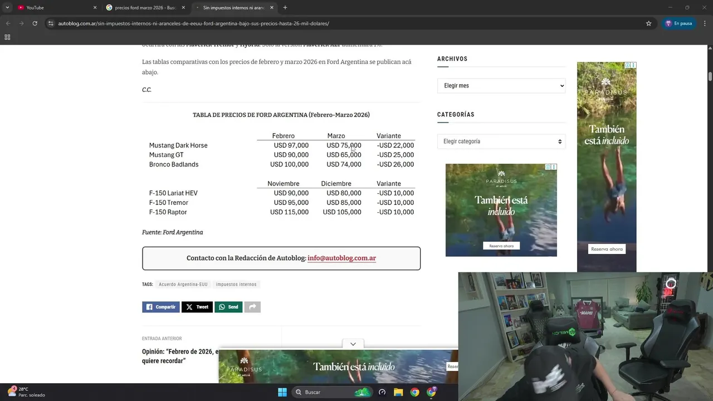713x401 pixels.
Task: Open the tab search chevron
Action: pyautogui.click(x=7, y=7)
